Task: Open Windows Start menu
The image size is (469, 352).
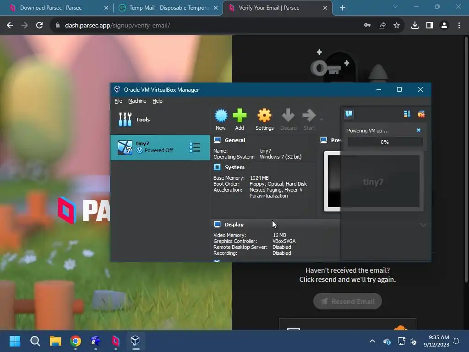Action: pos(15,341)
